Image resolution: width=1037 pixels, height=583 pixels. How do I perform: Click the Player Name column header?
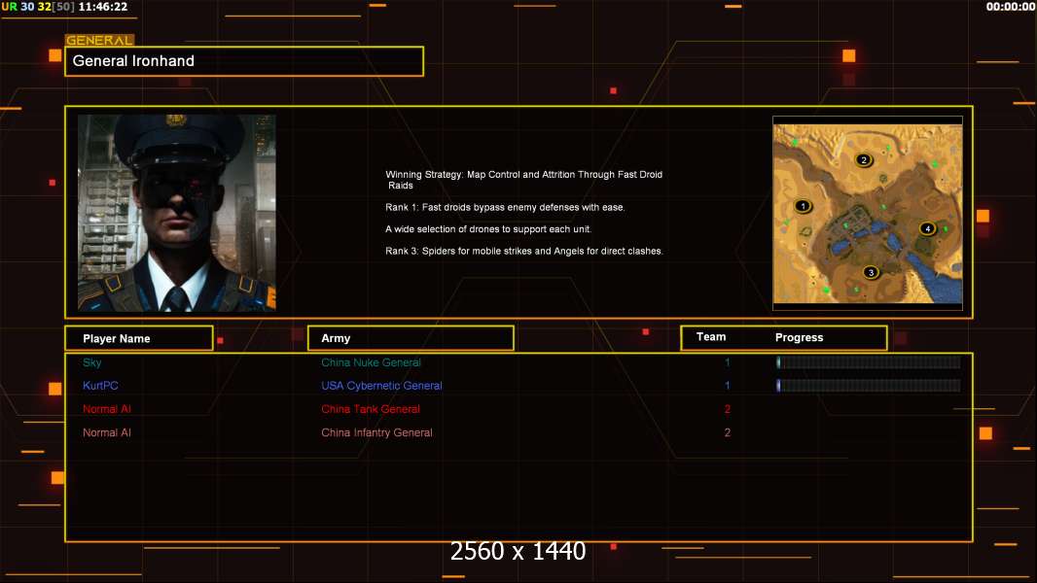(x=139, y=338)
